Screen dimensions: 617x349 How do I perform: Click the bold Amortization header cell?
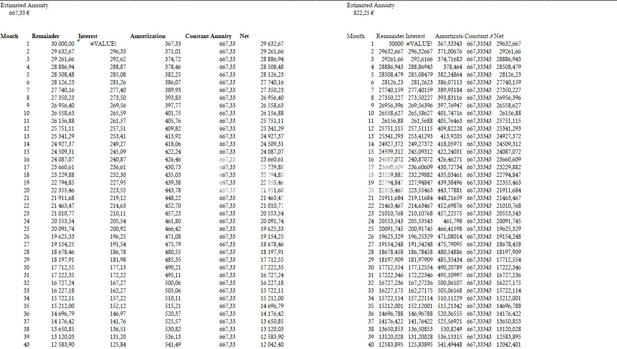click(148, 36)
